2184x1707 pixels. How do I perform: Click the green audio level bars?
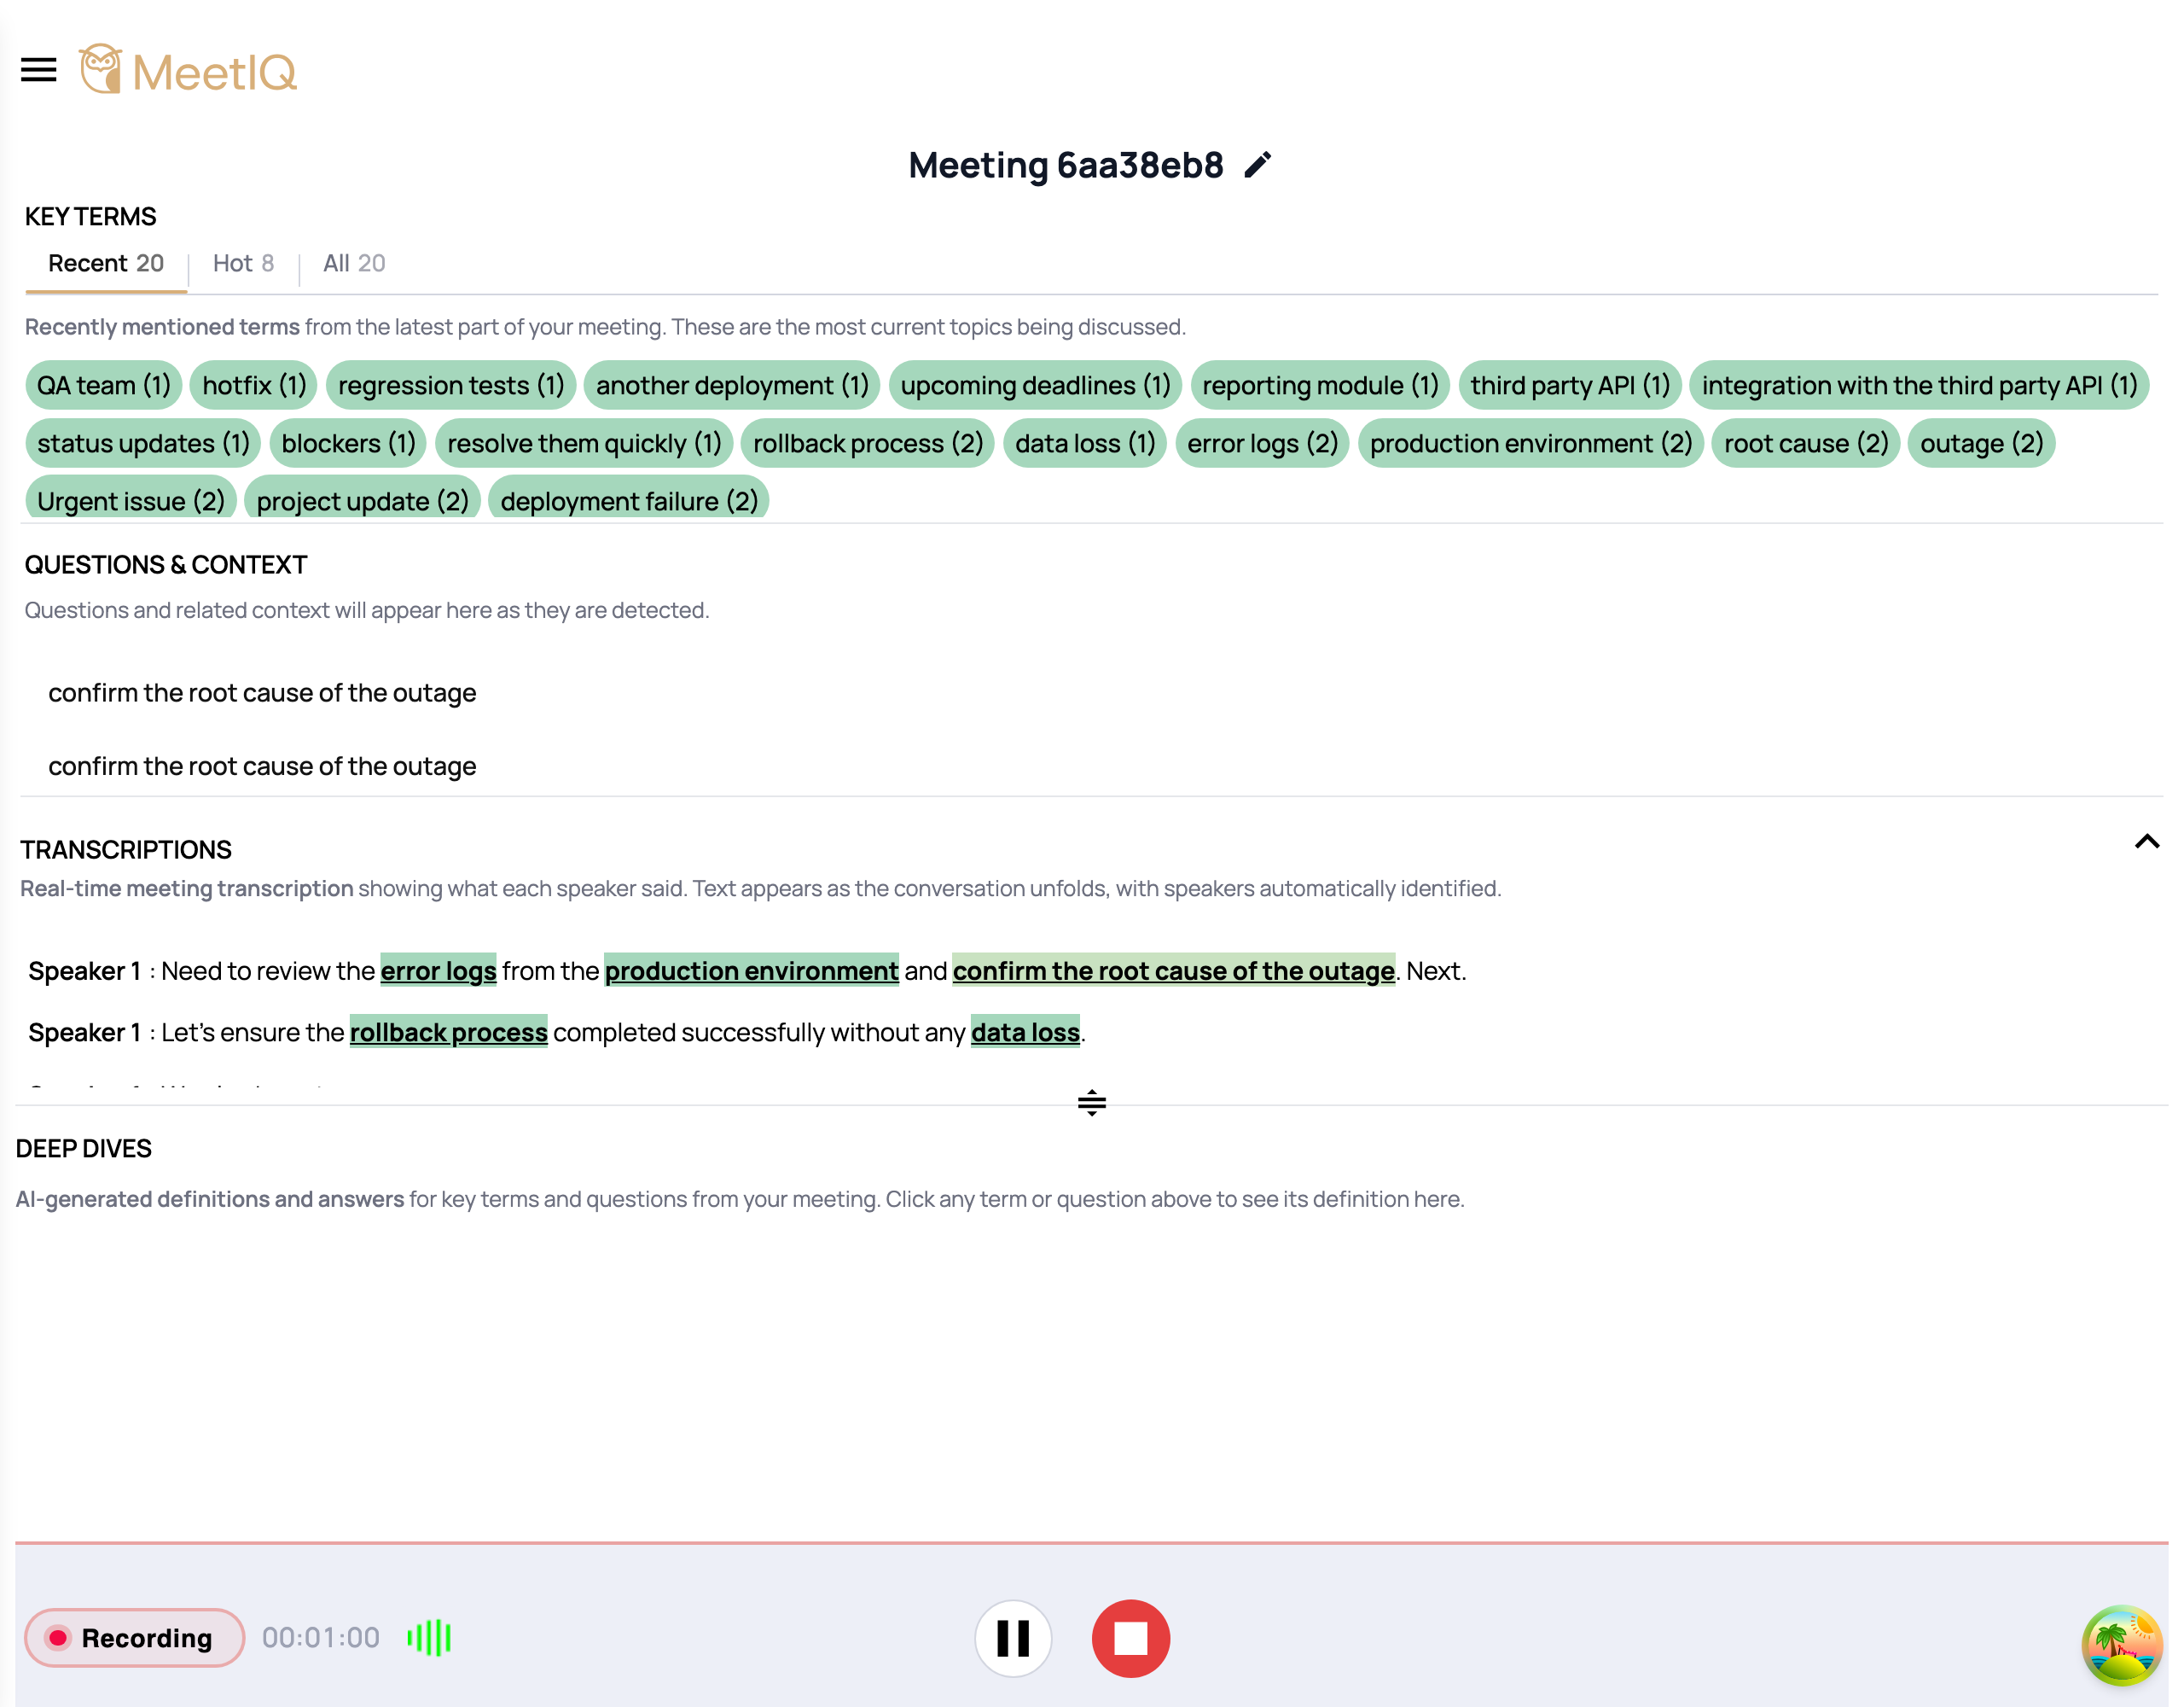[x=430, y=1638]
